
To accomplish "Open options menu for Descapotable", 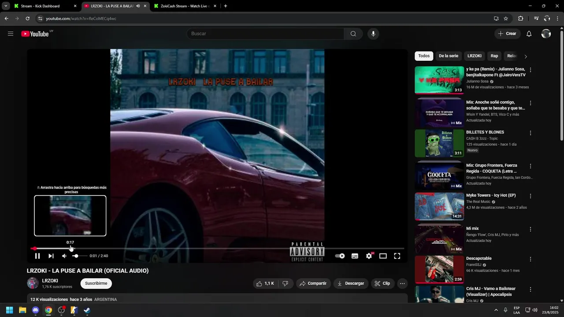I will 531,259.
